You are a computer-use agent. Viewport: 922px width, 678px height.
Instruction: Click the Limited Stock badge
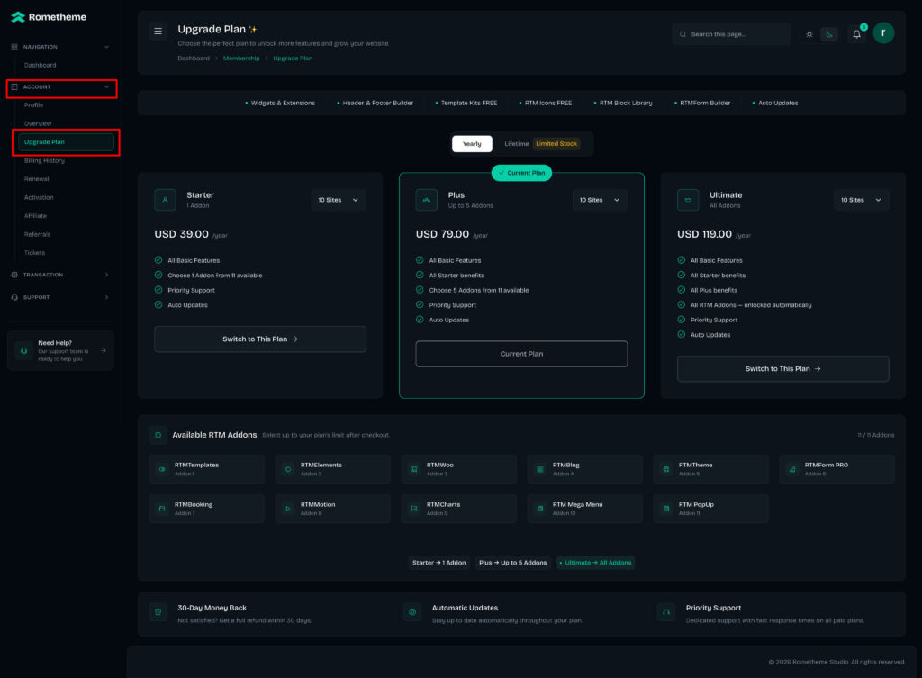[x=556, y=143]
